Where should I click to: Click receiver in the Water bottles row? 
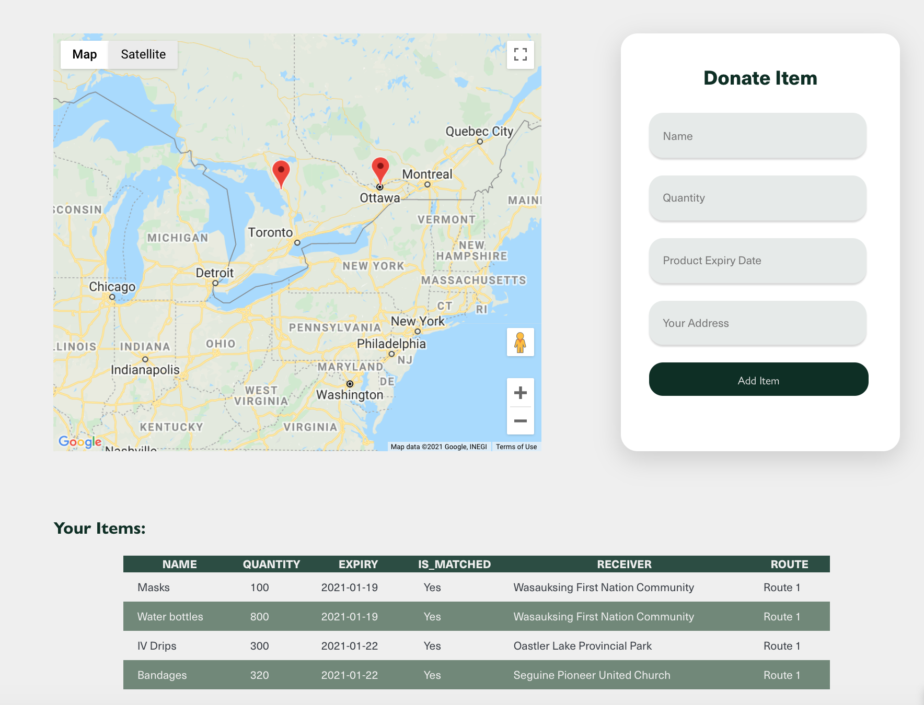[x=604, y=617]
